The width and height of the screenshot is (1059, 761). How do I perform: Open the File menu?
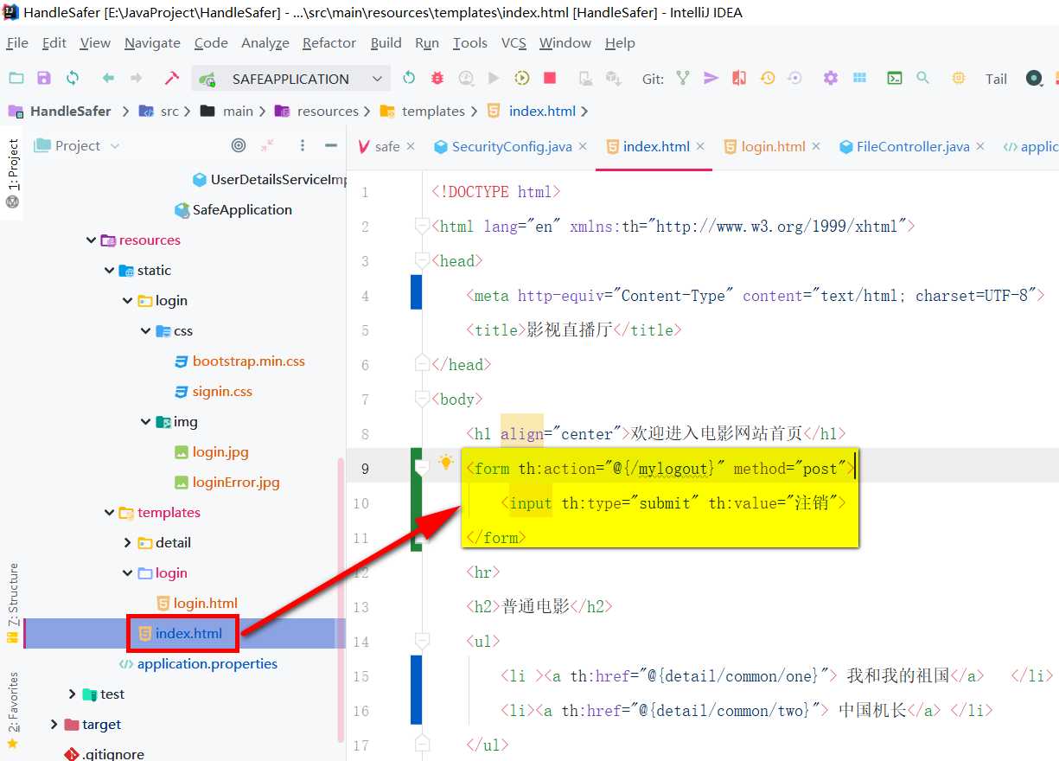click(x=17, y=42)
